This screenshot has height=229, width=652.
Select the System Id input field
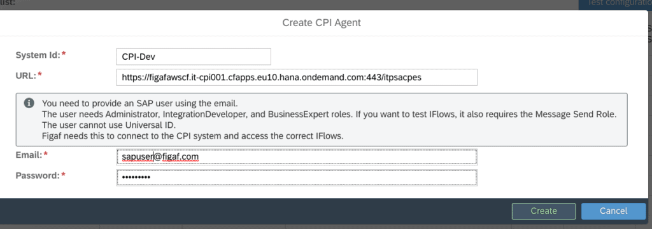click(194, 57)
